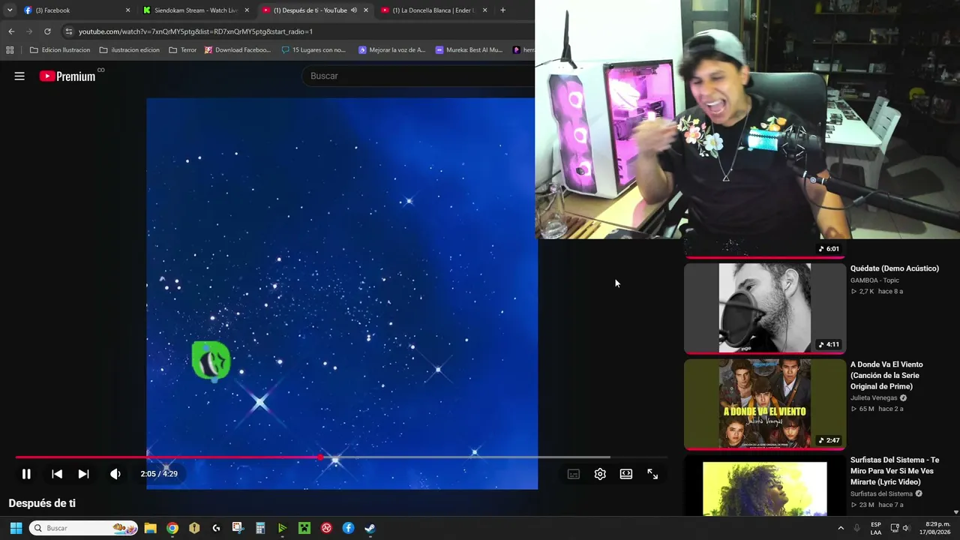Enter fullscreen video mode
Screen dimensions: 960x540
[652, 474]
